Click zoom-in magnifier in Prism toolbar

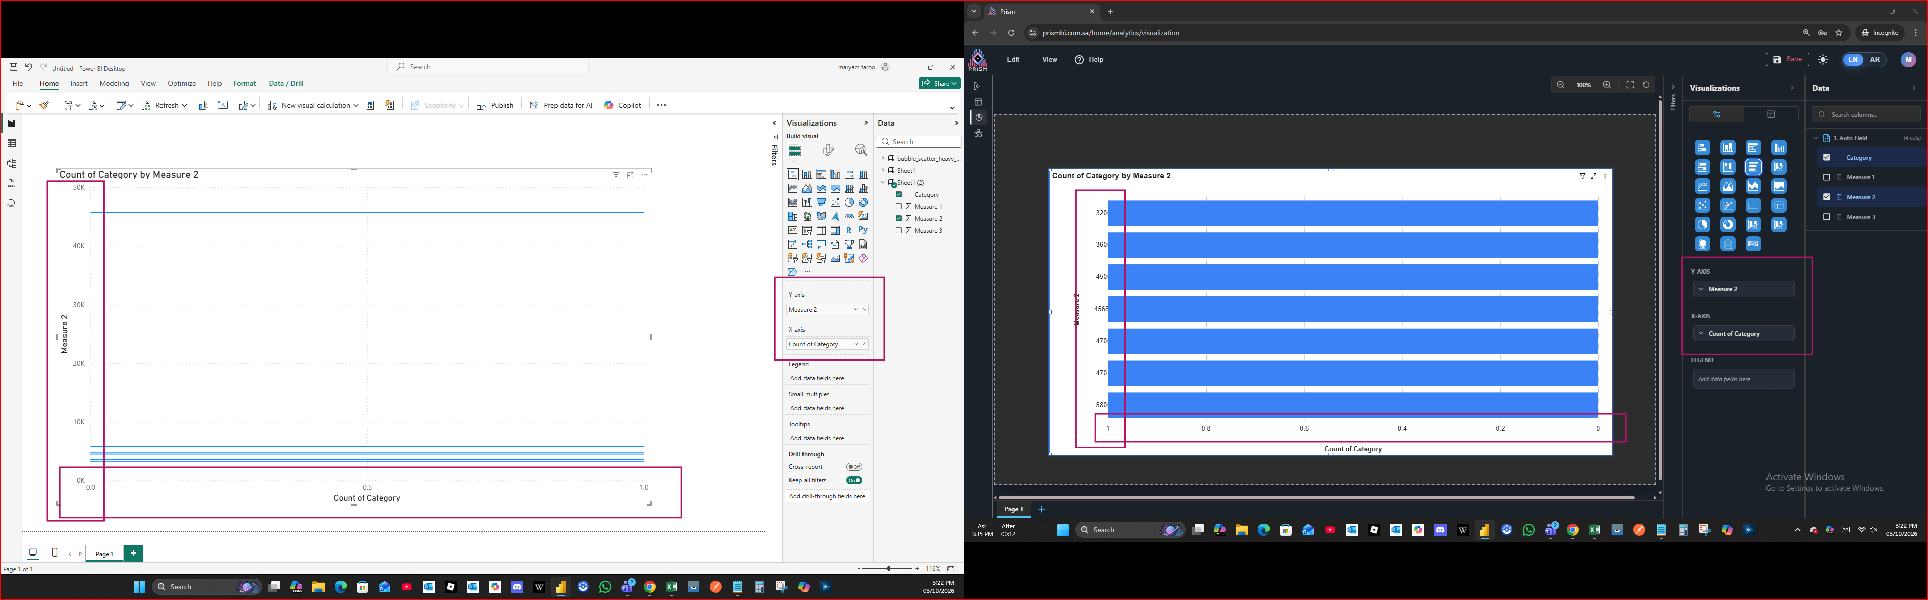click(x=1606, y=85)
